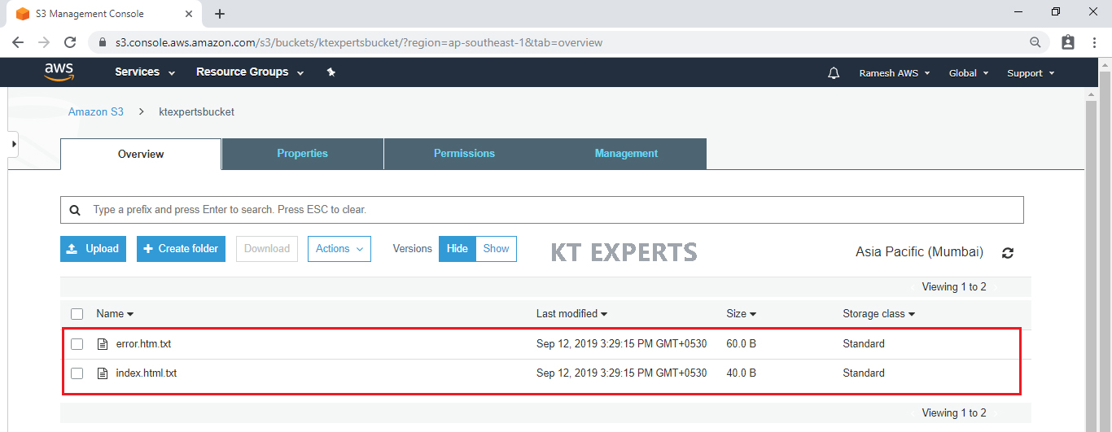
Task: Open the notifications bell icon
Action: click(833, 73)
